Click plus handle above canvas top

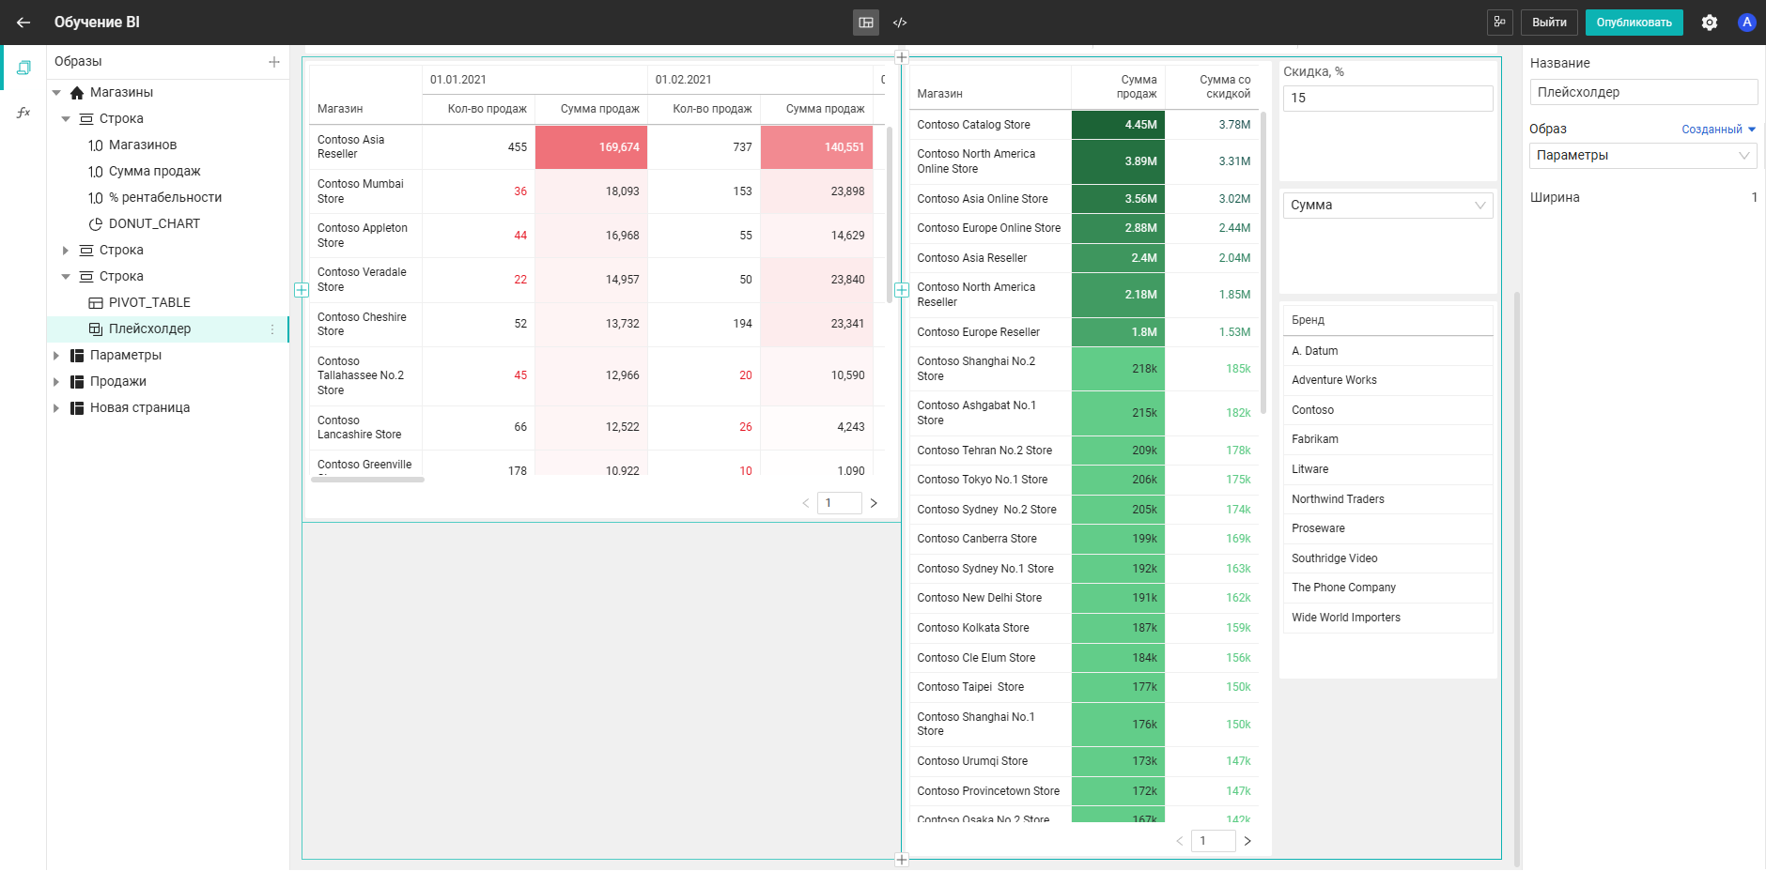pyautogui.click(x=902, y=57)
